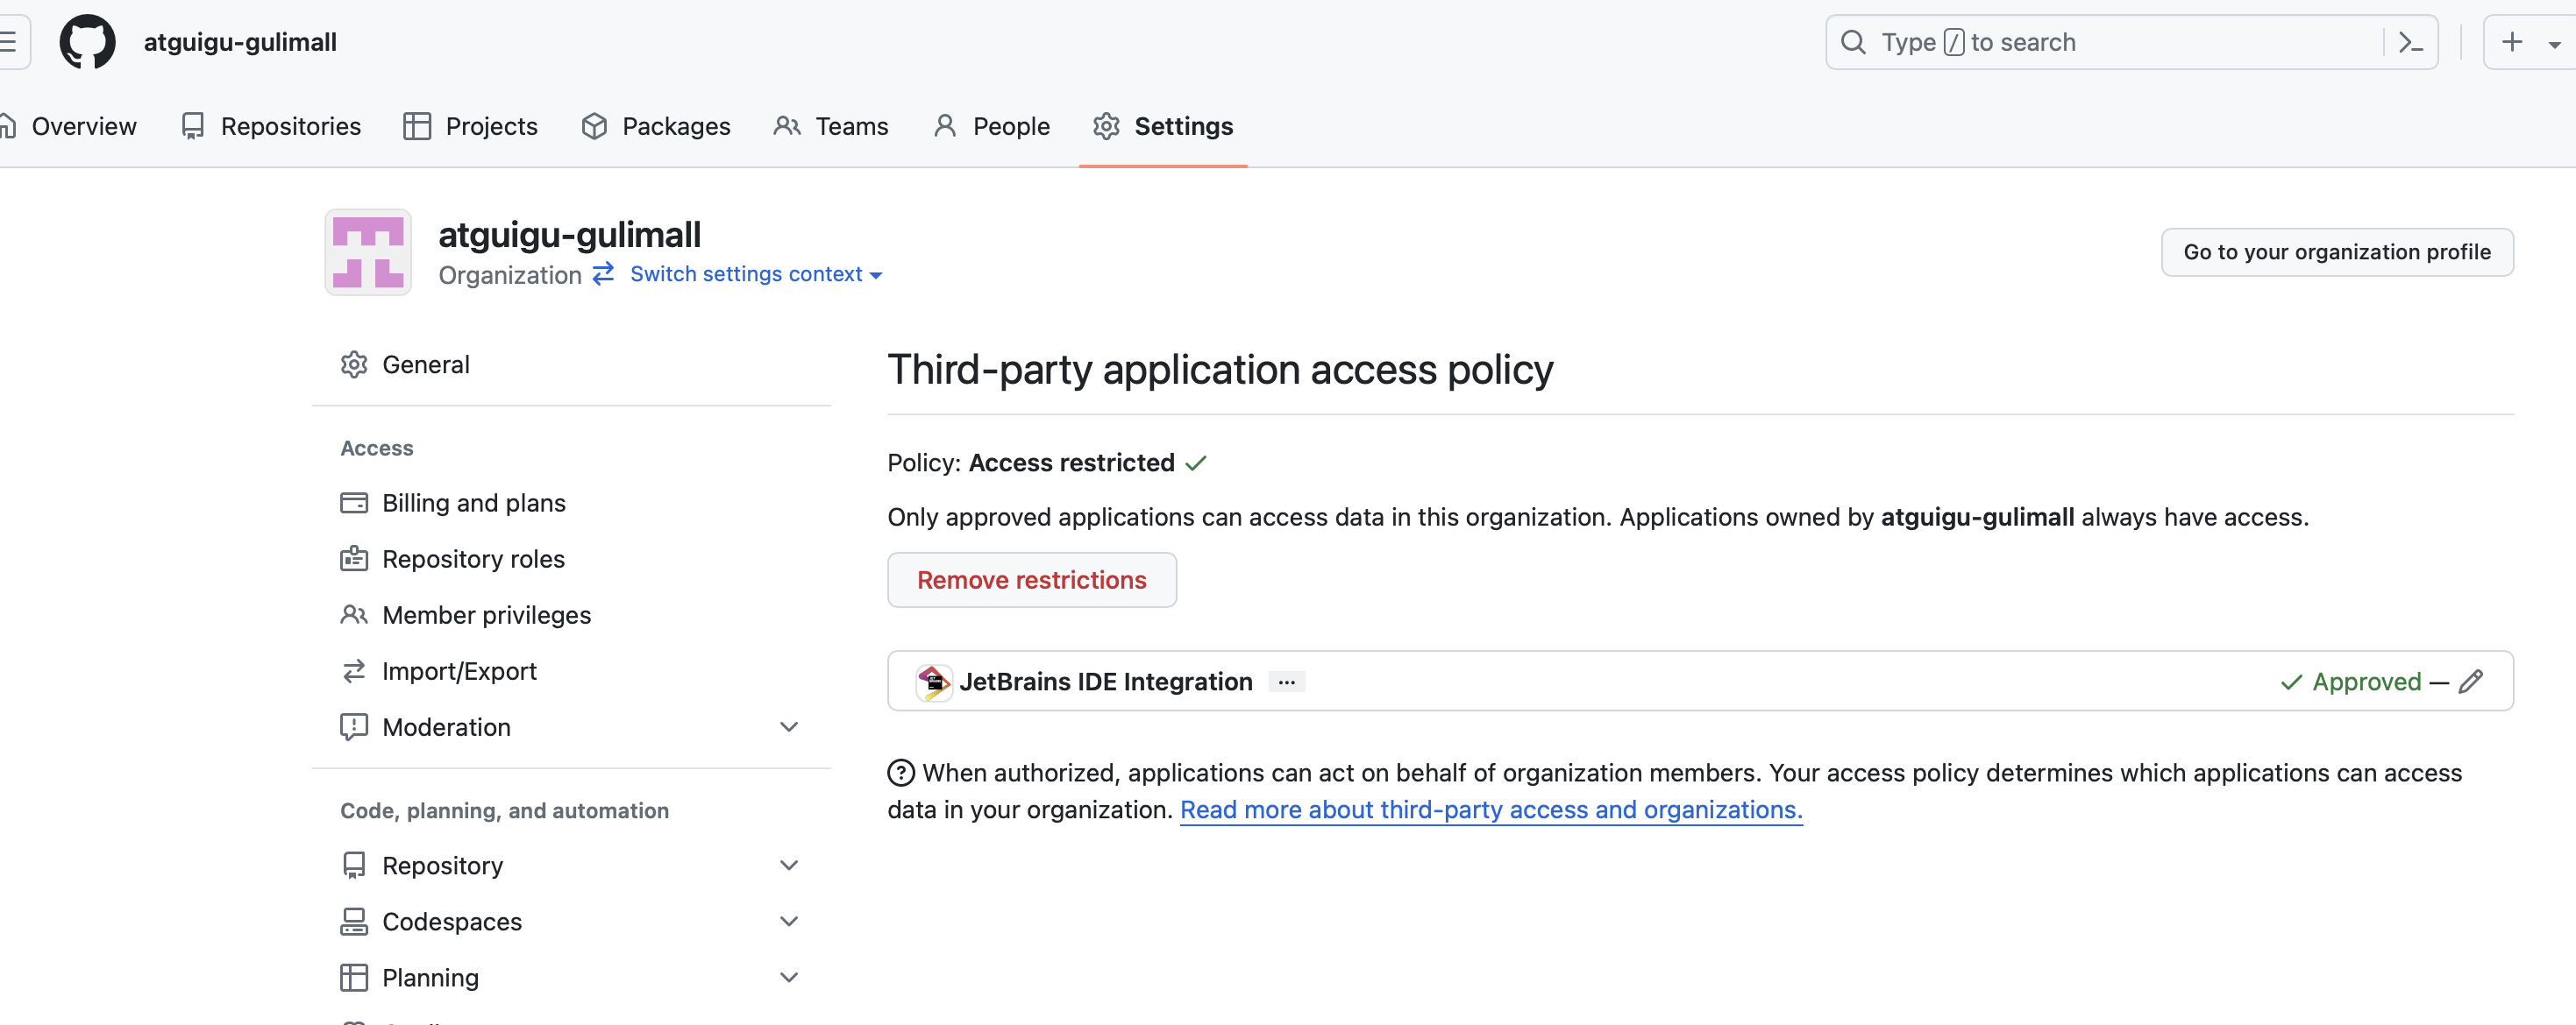
Task: Expand the Repository settings section
Action: 788,866
